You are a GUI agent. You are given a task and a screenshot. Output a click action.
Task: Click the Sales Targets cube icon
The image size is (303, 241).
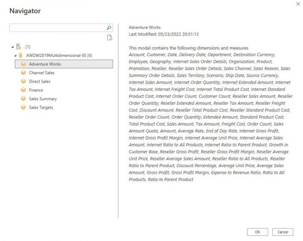pos(23,107)
